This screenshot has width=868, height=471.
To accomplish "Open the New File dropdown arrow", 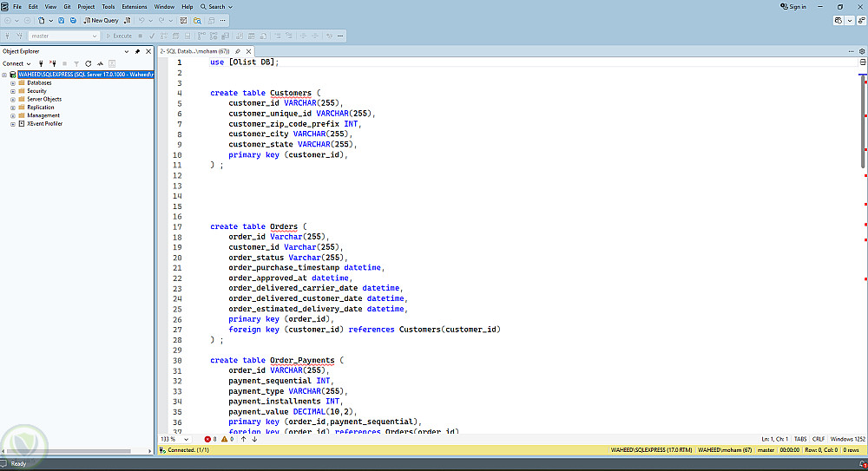I will (51, 21).
